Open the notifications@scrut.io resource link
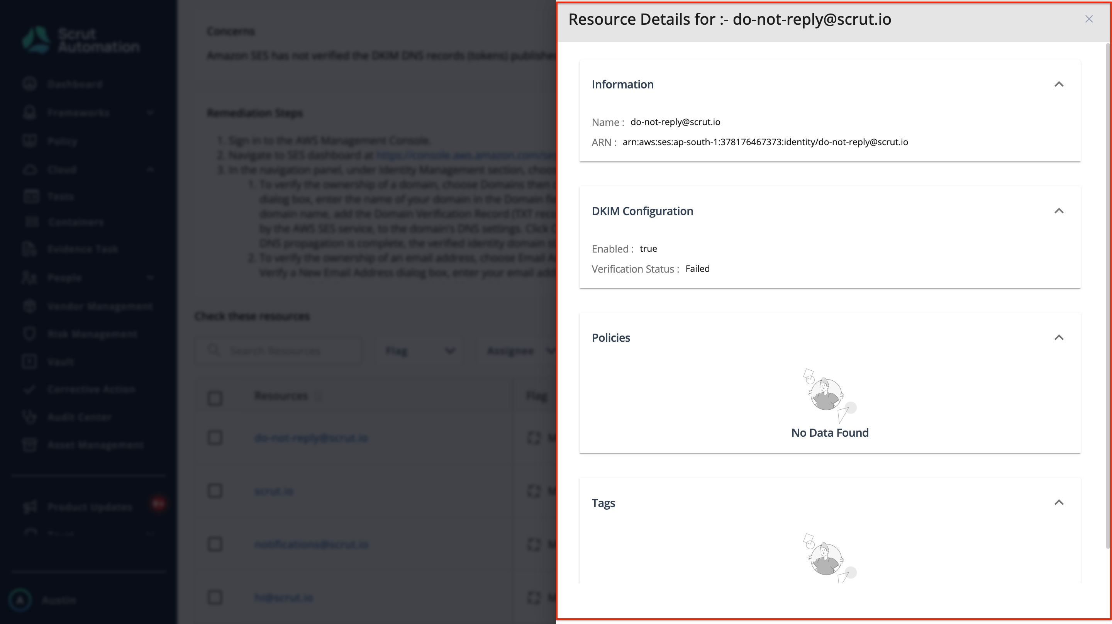Screen dimensions: 1112x624 pyautogui.click(x=311, y=544)
